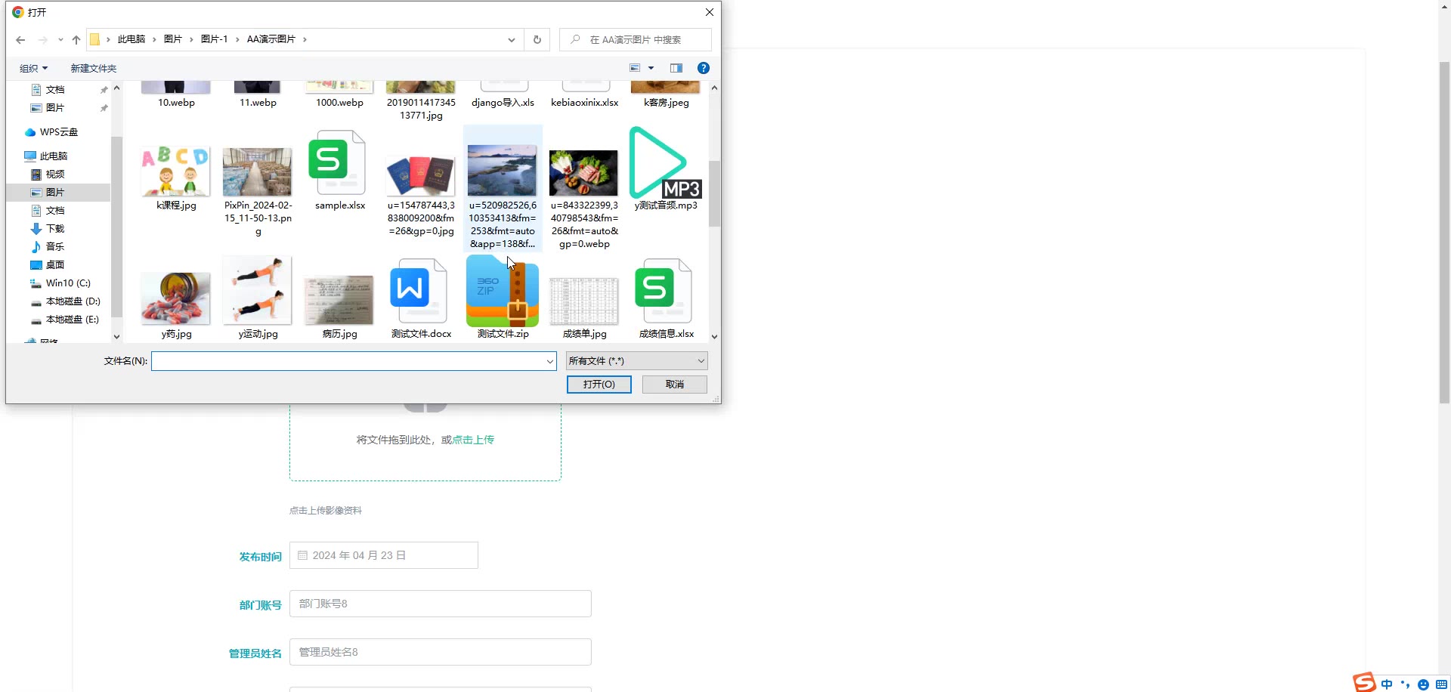The image size is (1451, 692).
Task: Click the file list scroll-down arrow
Action: point(714,337)
